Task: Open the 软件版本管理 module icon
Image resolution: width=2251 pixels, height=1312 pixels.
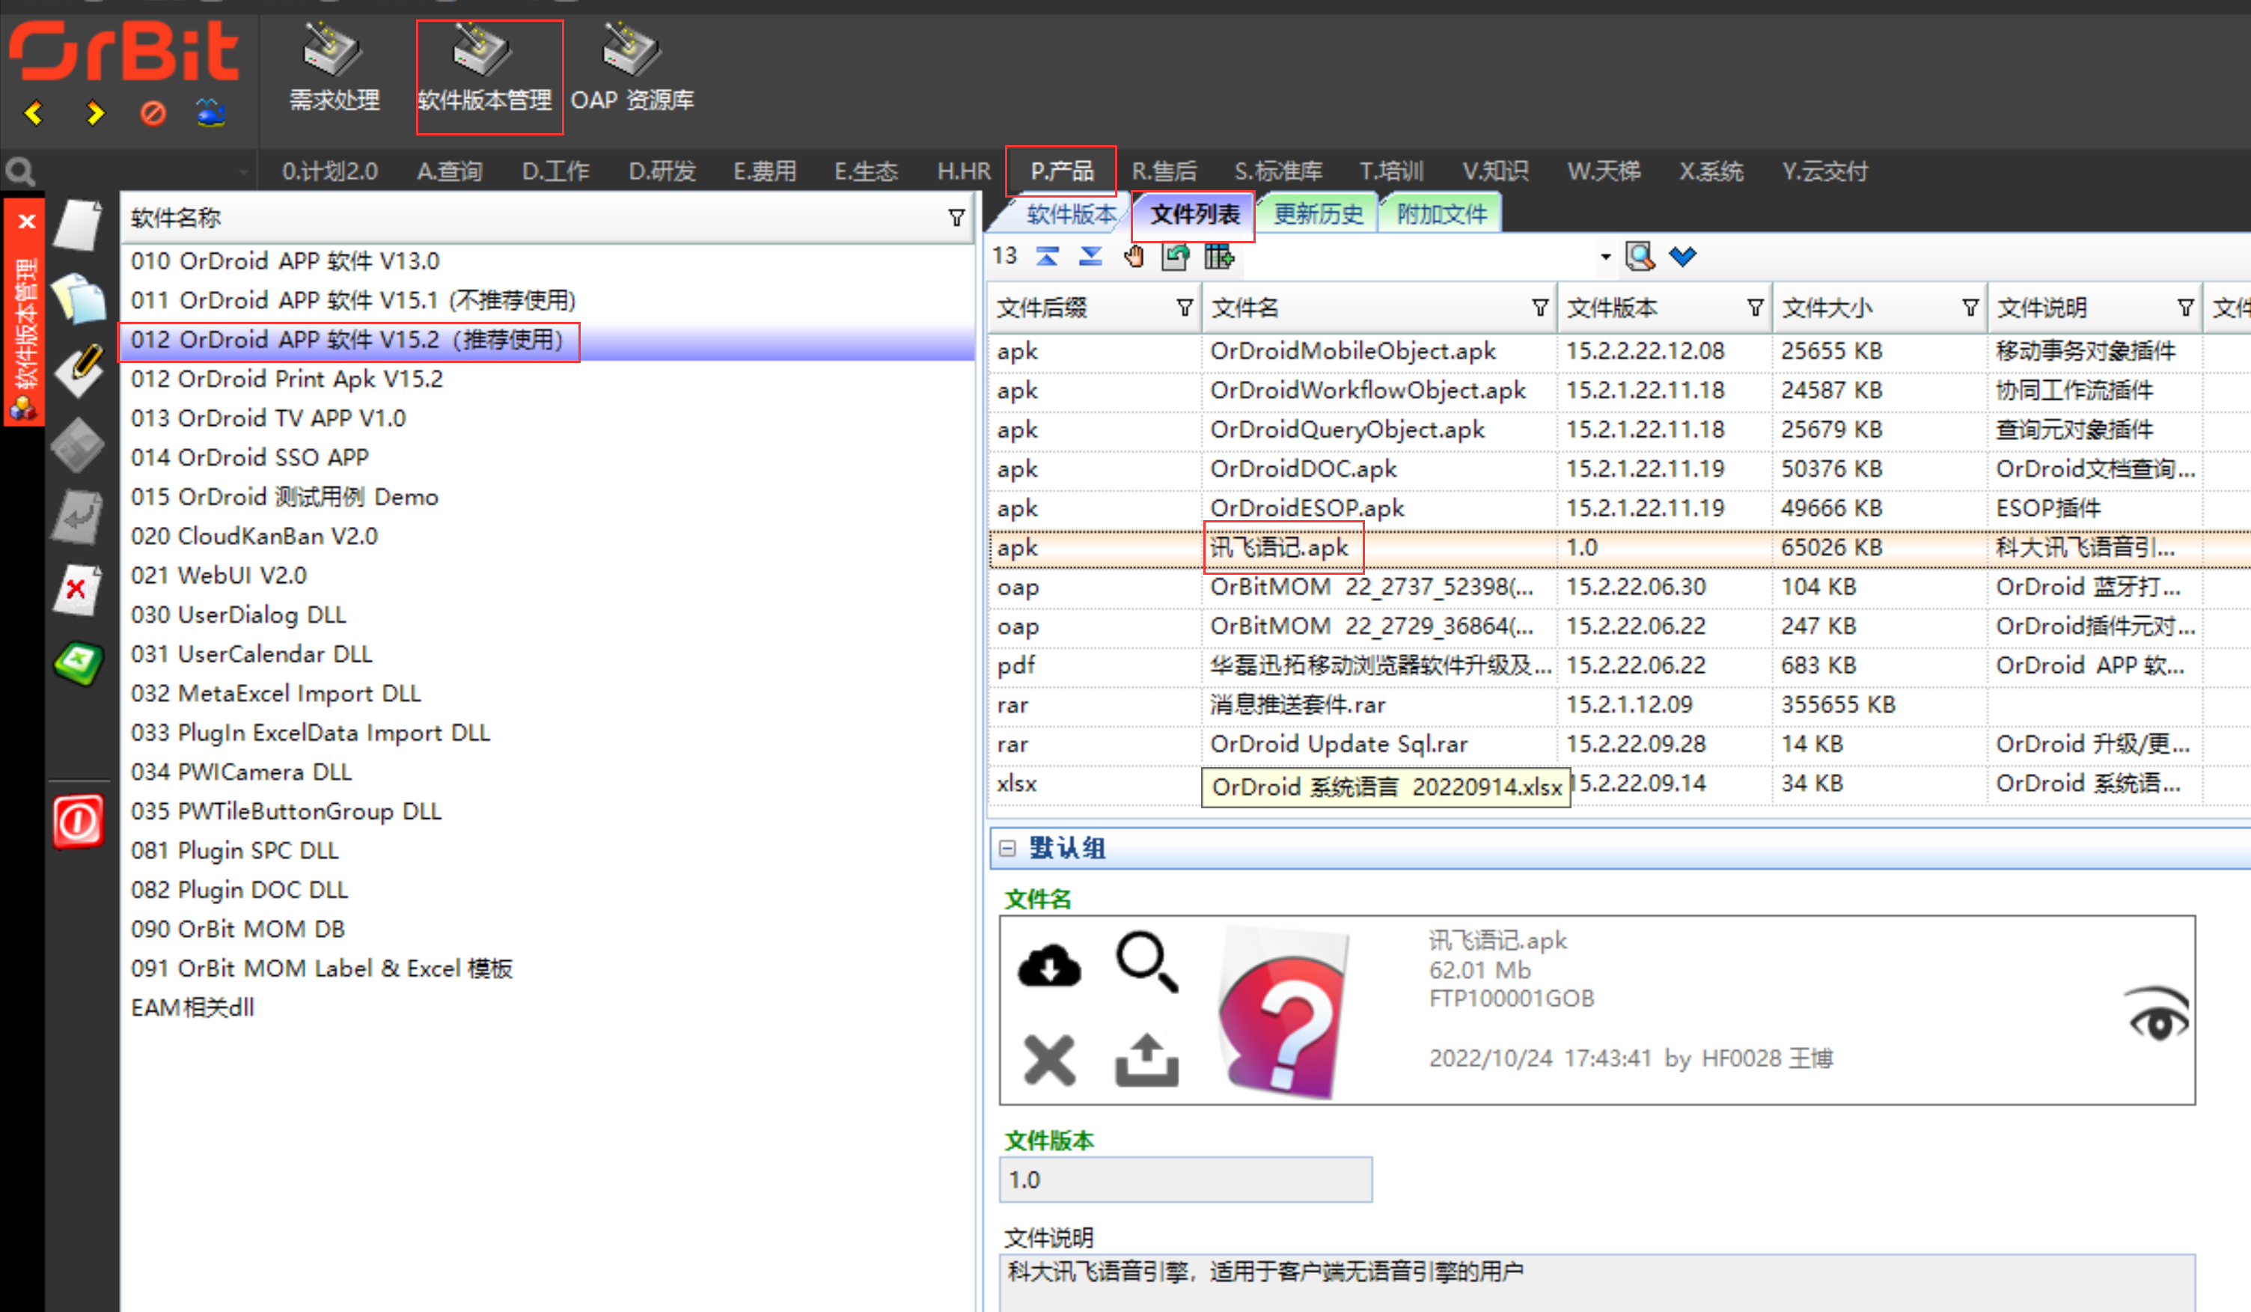Action: click(x=485, y=69)
